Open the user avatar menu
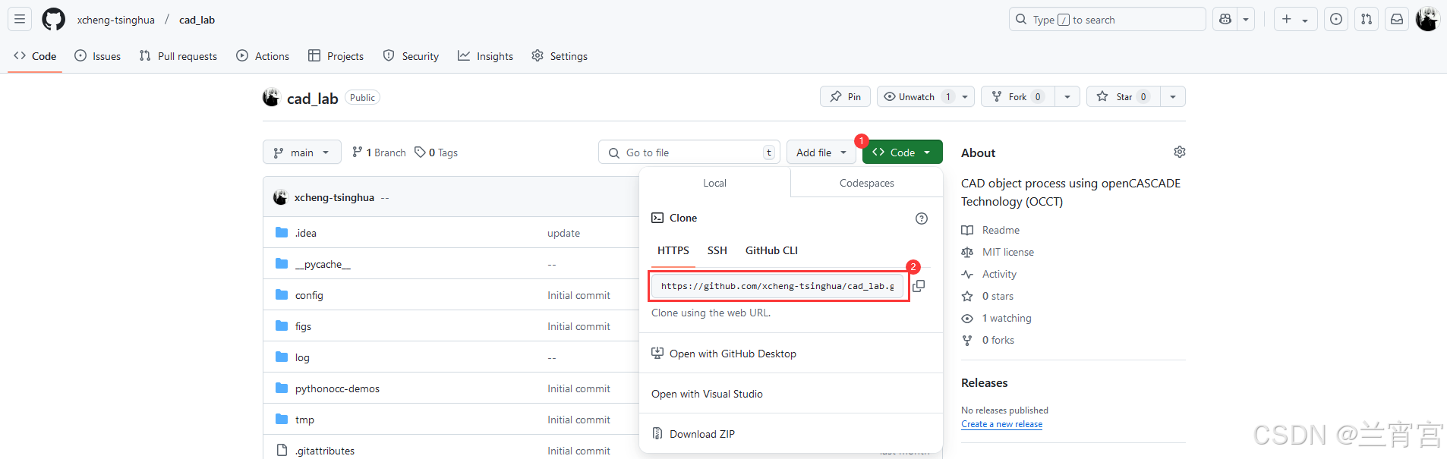The width and height of the screenshot is (1447, 459). coord(1427,19)
